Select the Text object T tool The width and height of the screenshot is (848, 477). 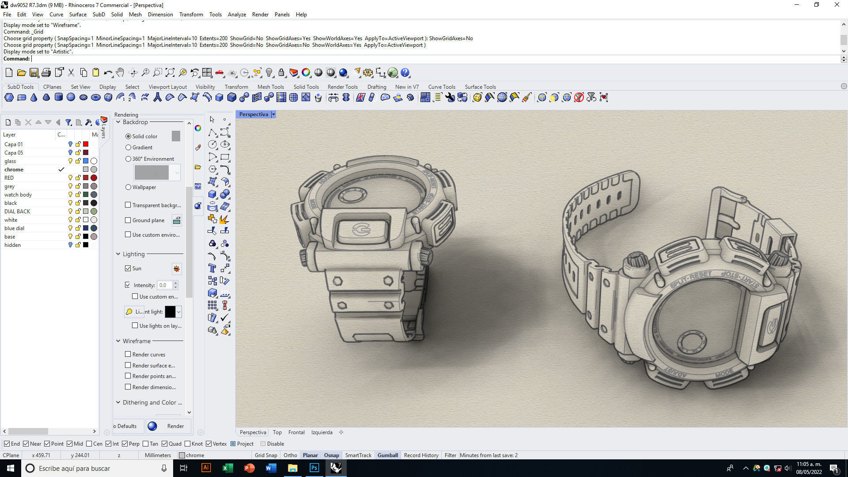pyautogui.click(x=212, y=268)
